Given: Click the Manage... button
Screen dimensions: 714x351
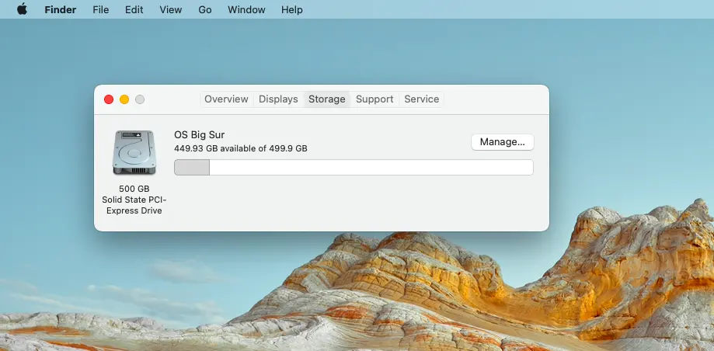Looking at the screenshot, I should 502,142.
